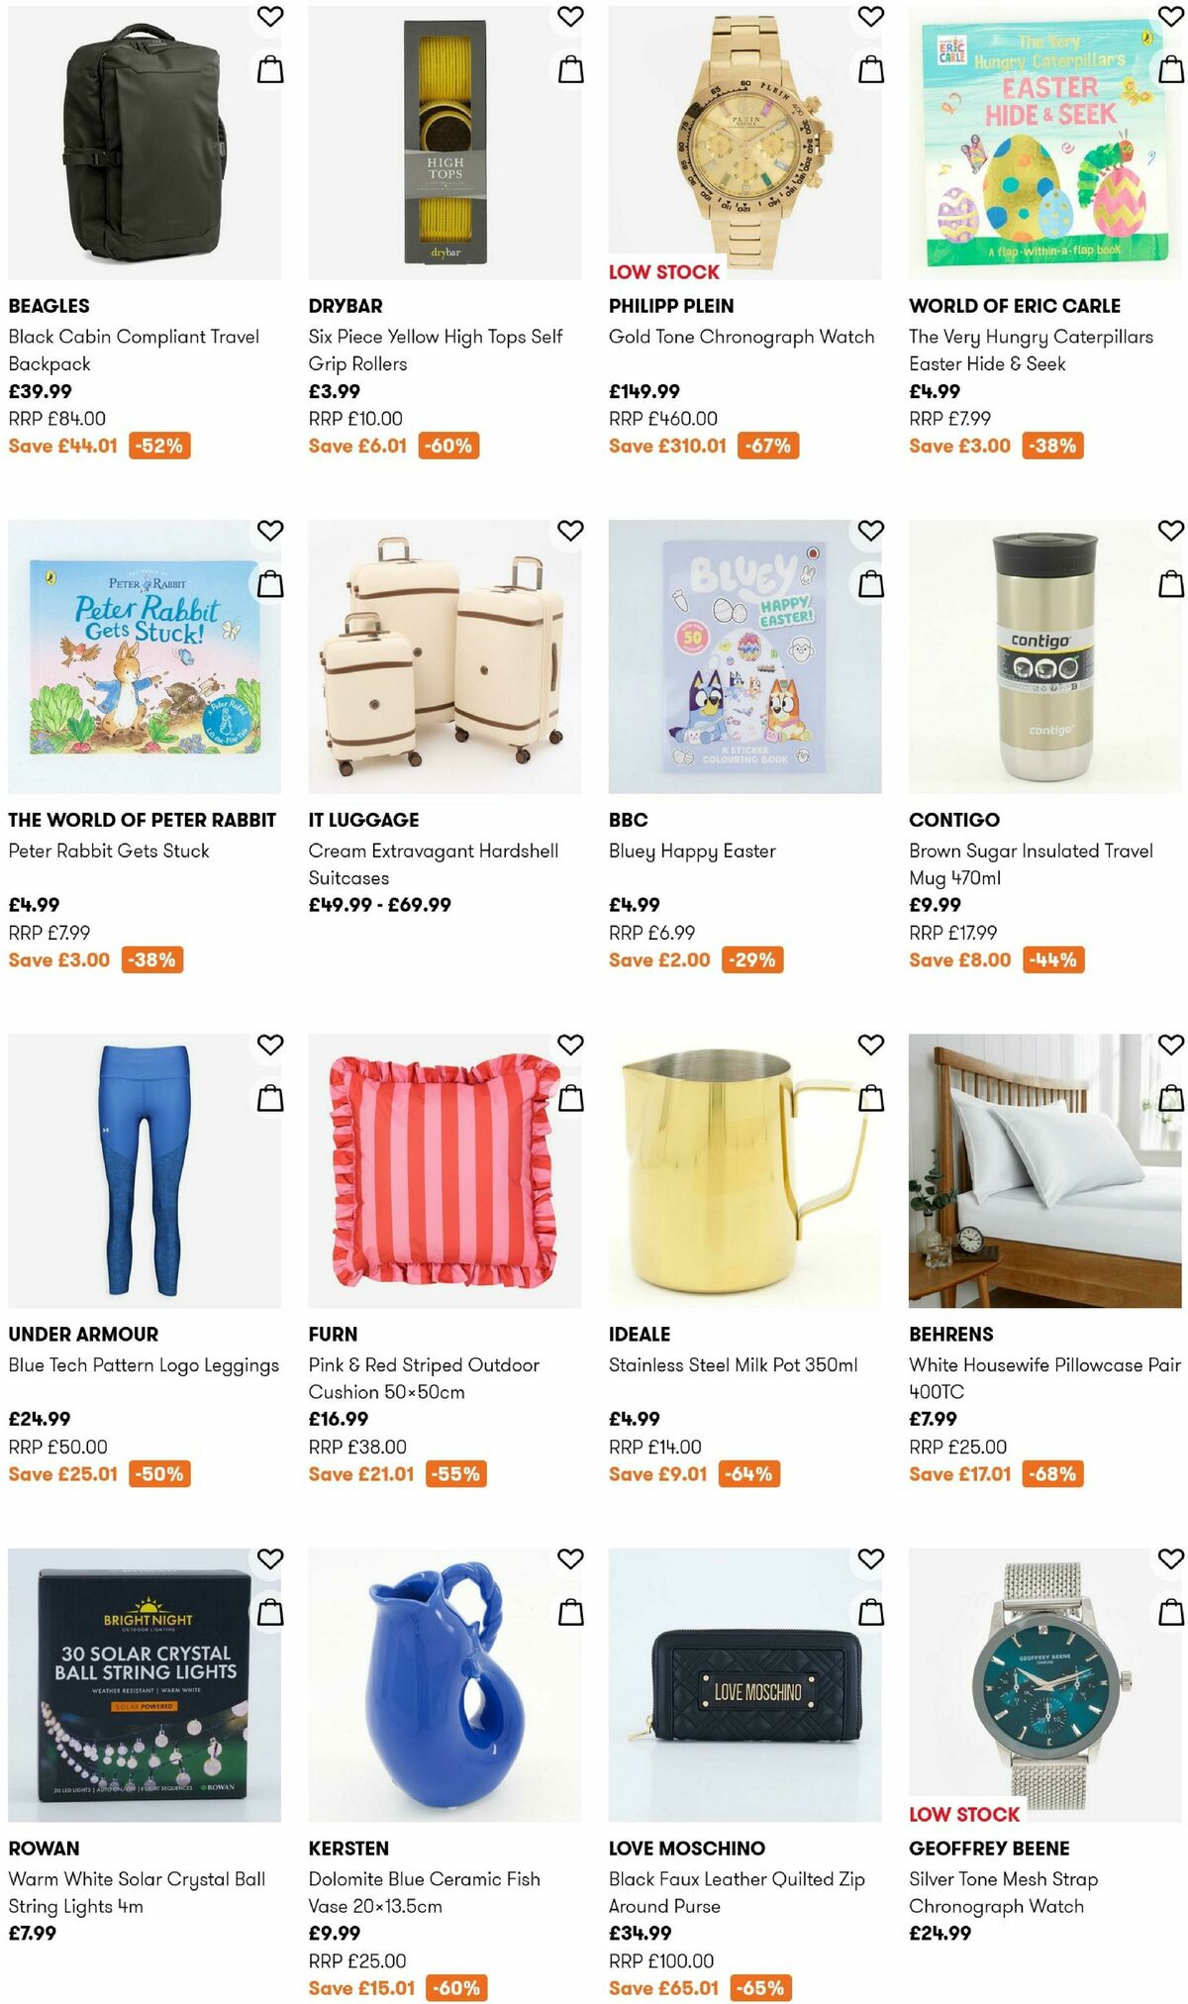Open the Cream Extravagant Hardshell Suitcases listing

click(x=435, y=863)
